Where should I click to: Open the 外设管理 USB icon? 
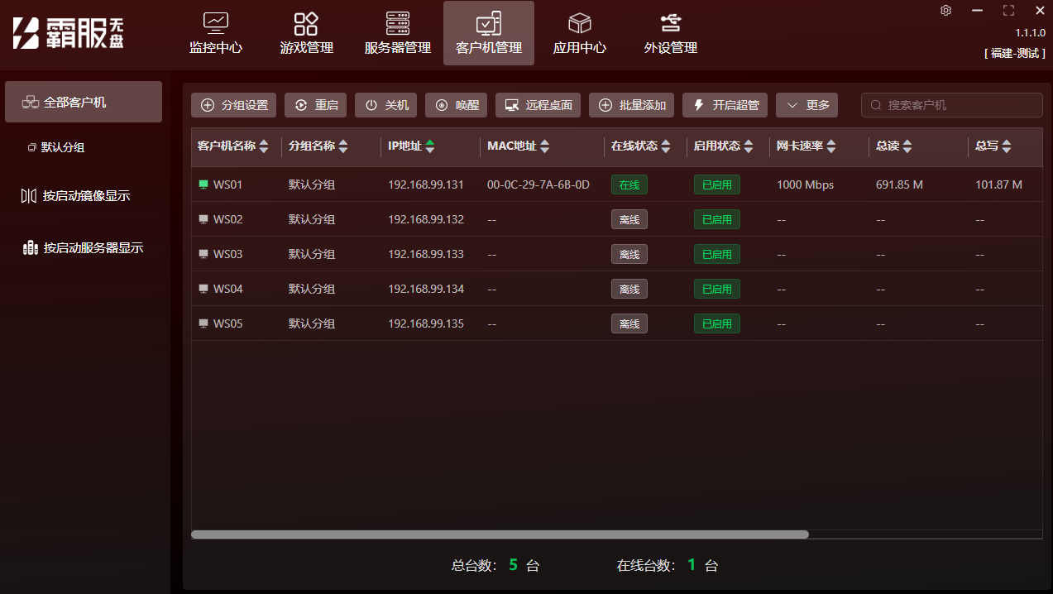click(671, 22)
